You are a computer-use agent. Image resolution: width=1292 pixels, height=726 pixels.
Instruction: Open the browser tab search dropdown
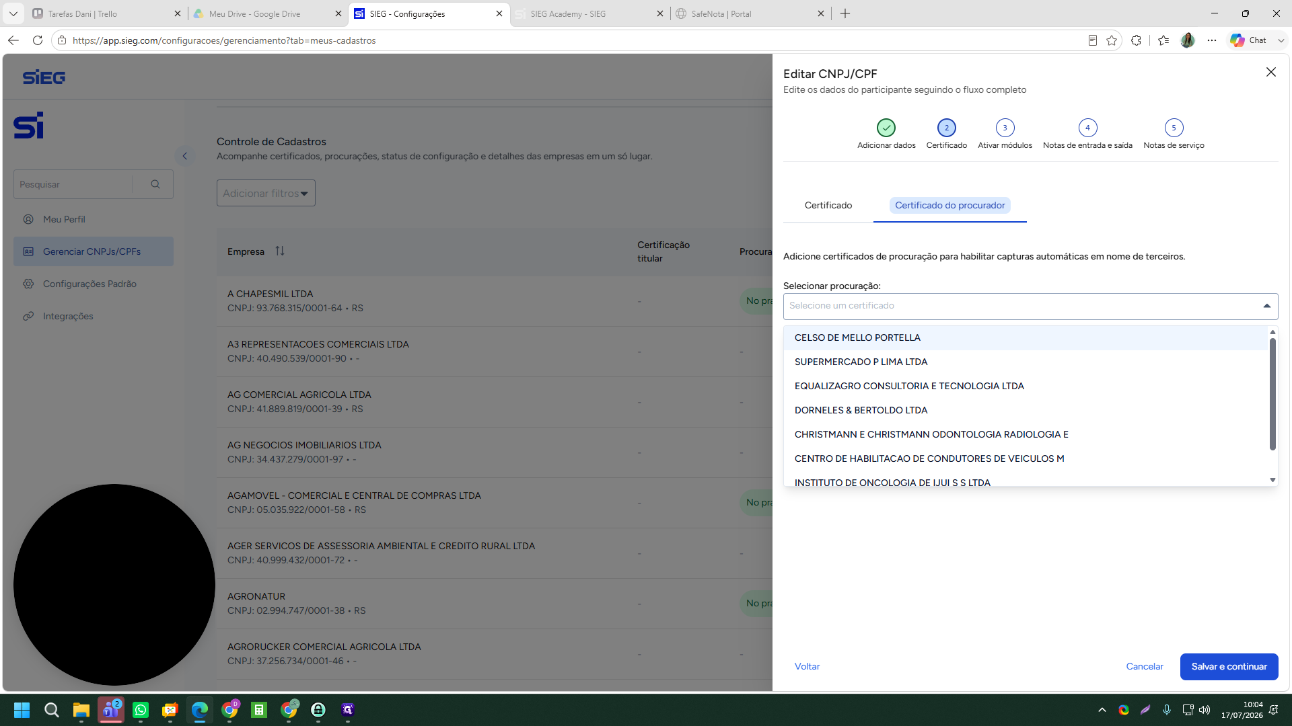coord(13,13)
